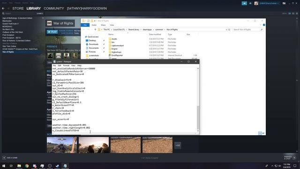Switch Steam library to grid view icon
Screen dimensions: 300x169
[x=297, y=14]
